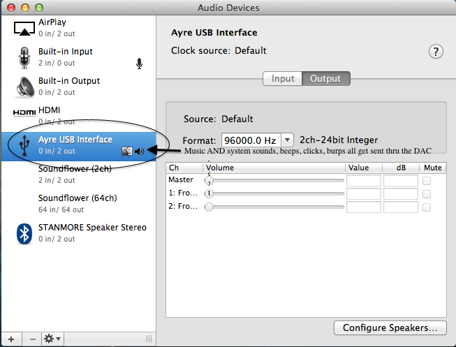
Task: Click the Configure Speakers button
Action: coord(390,327)
